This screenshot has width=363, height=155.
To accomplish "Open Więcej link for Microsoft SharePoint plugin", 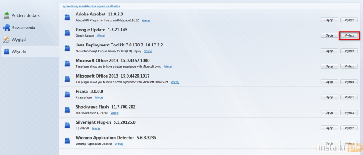I will click(175, 82).
